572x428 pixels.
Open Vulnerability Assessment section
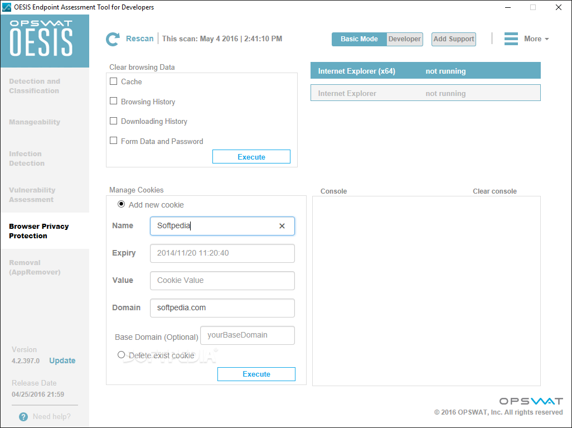tap(32, 195)
